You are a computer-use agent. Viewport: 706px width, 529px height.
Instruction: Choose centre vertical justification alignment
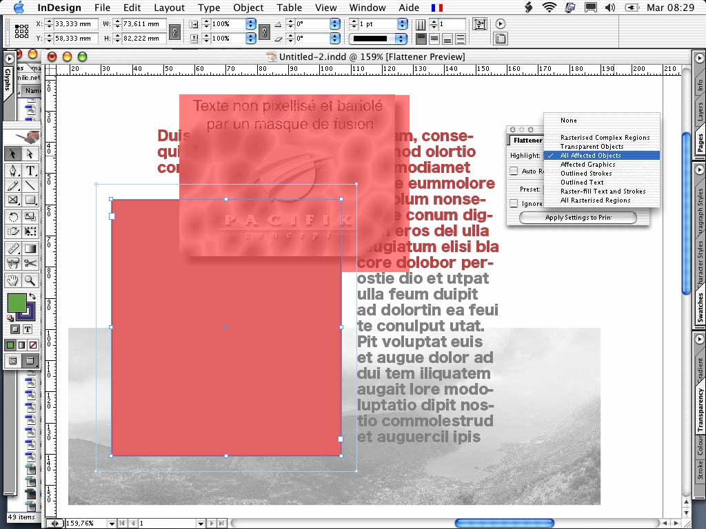tap(434, 39)
